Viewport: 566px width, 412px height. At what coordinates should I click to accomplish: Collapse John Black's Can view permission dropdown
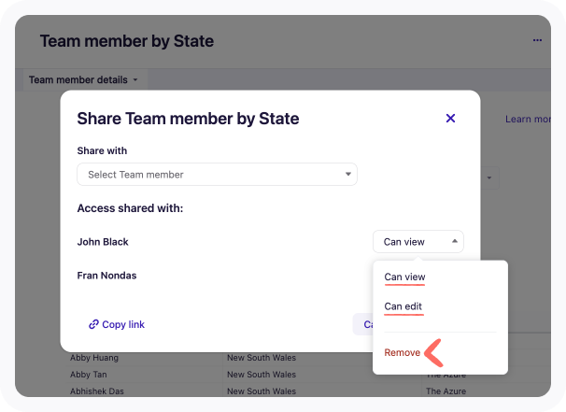pos(418,242)
